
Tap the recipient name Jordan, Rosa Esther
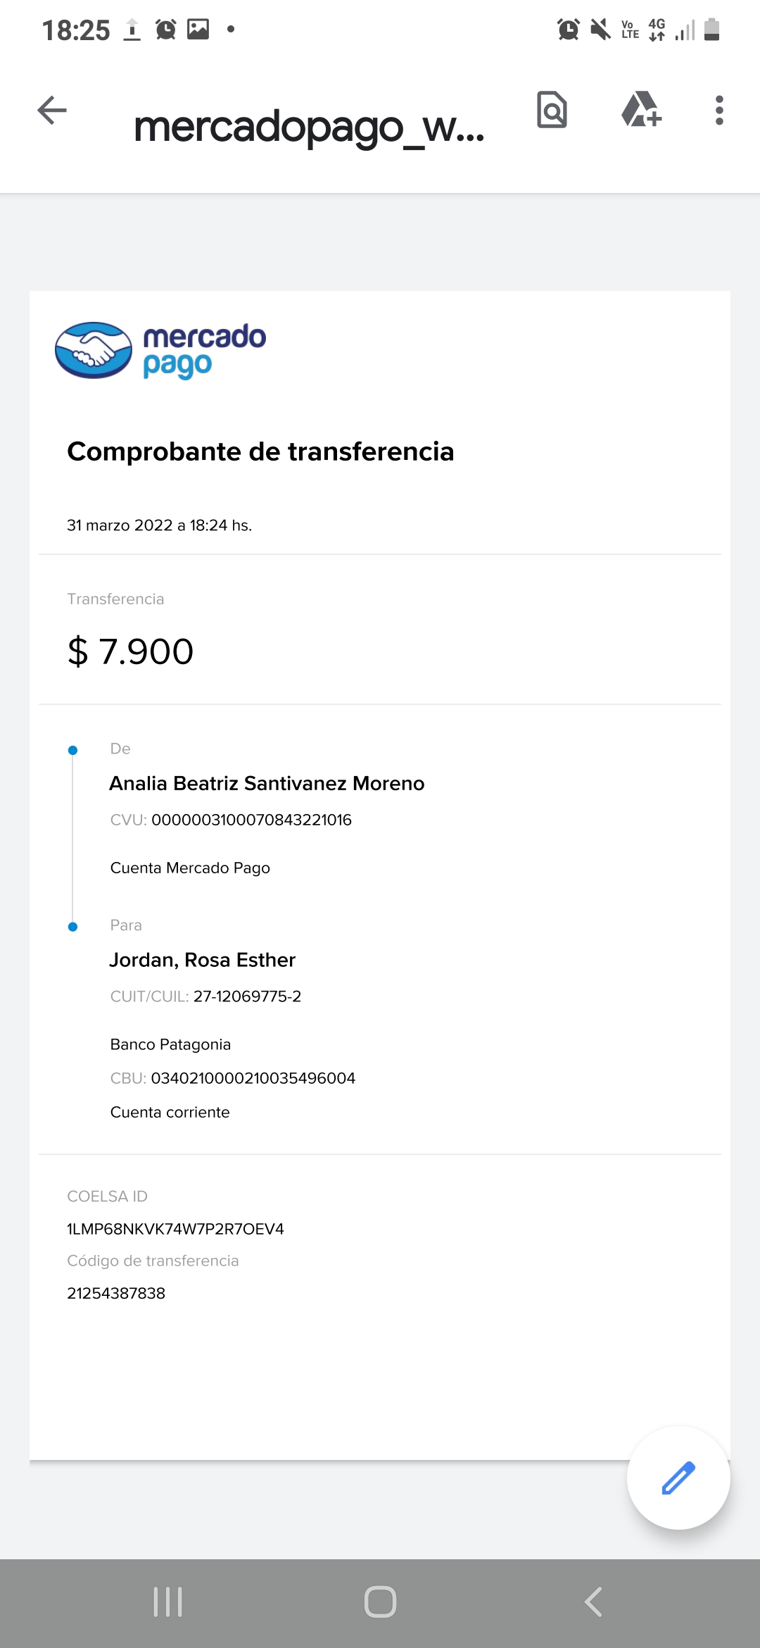pos(202,960)
